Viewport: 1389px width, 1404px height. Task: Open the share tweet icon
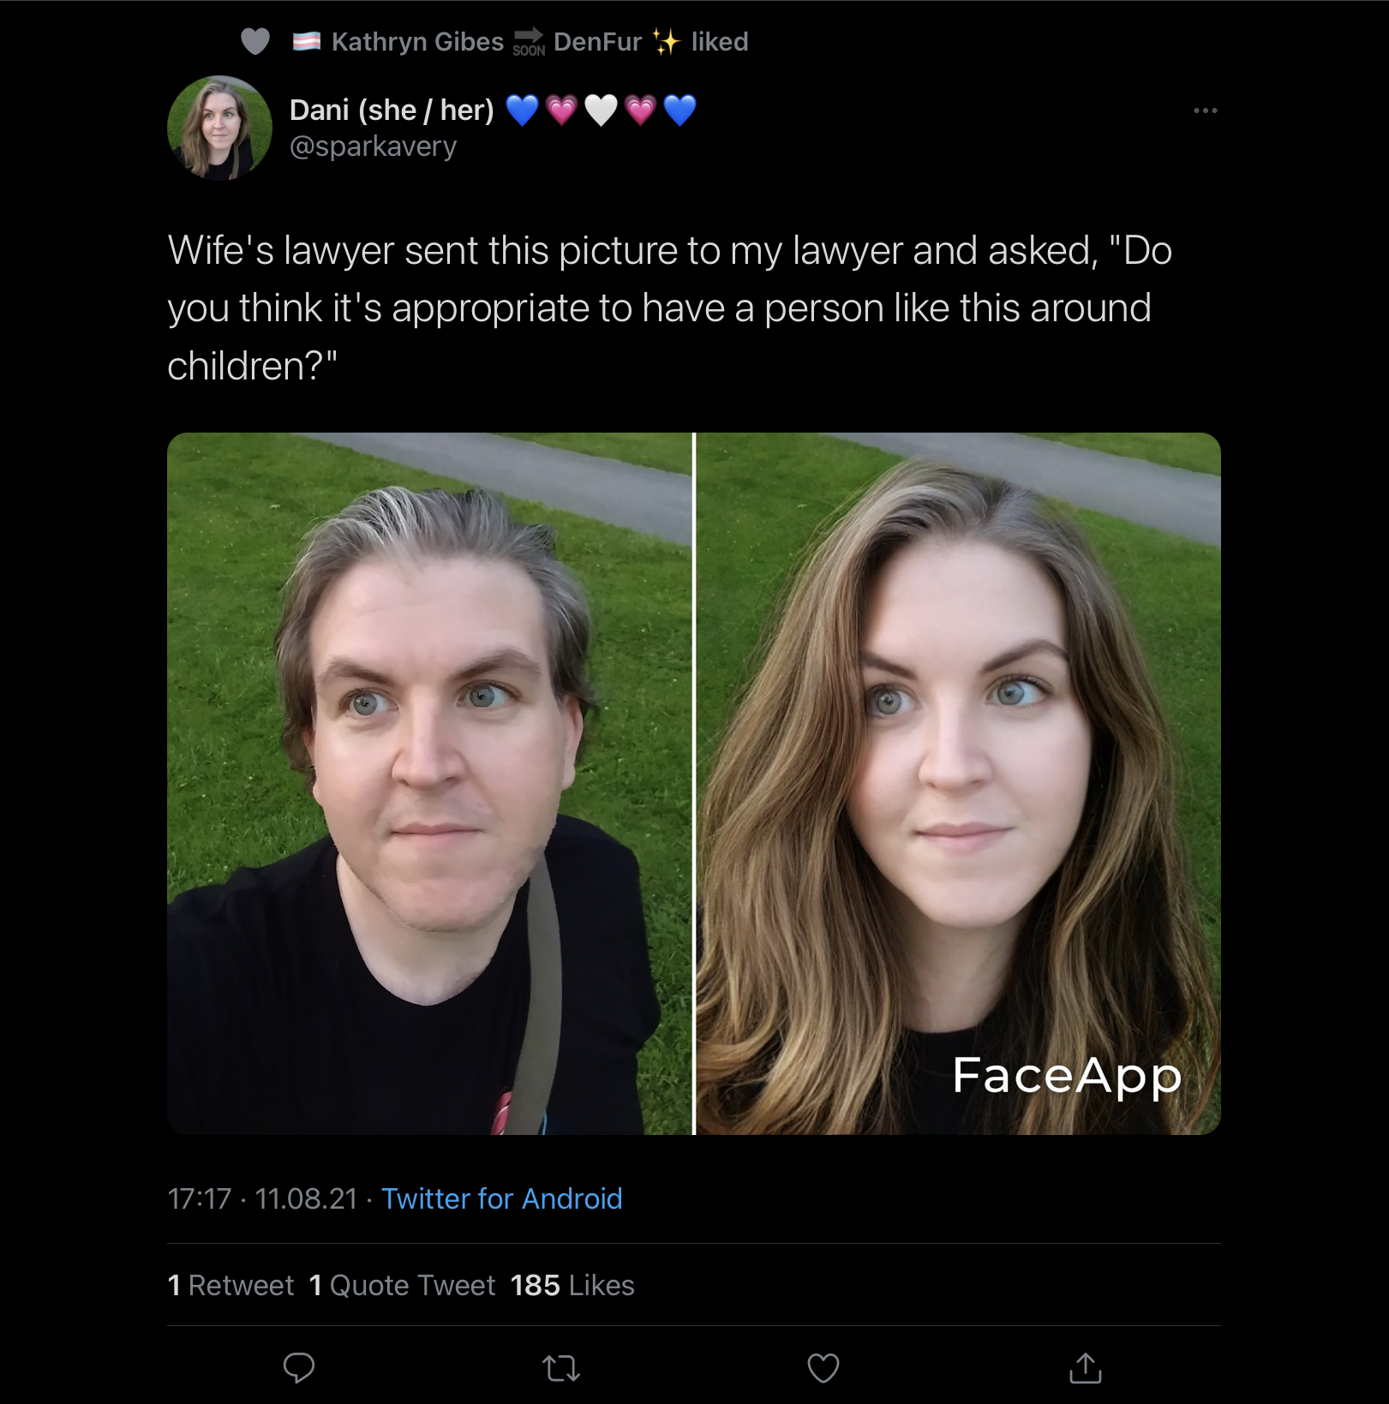pos(1086,1368)
